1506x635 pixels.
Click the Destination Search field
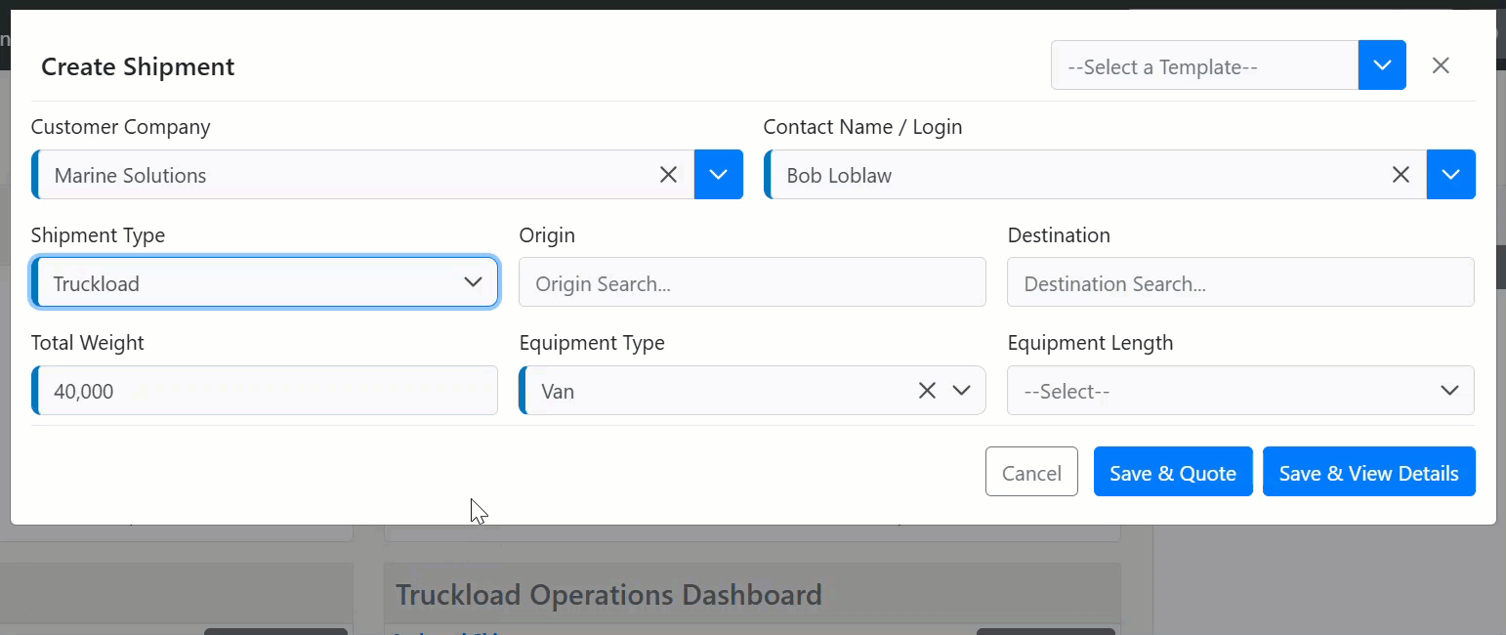pos(1239,283)
